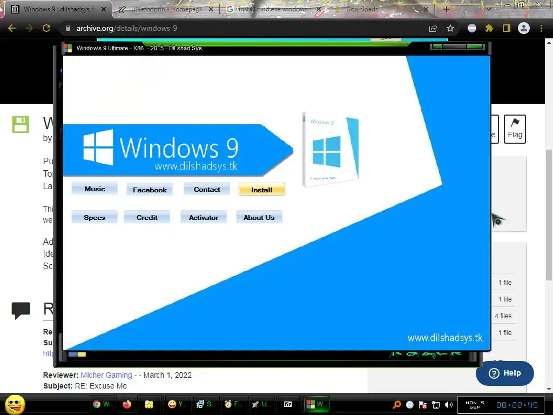Go forward in the browser
The image size is (553, 415).
tap(29, 28)
